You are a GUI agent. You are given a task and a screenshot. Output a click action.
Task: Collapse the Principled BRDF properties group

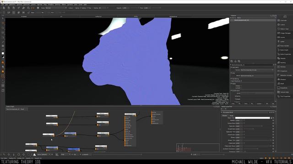point(222,113)
